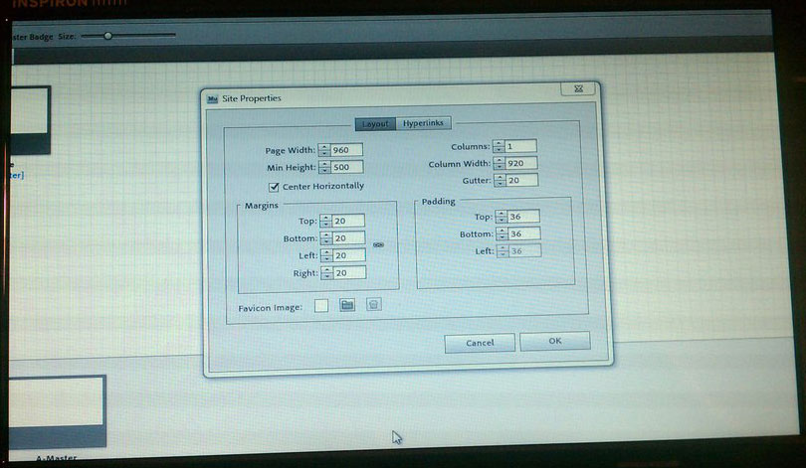
Task: Click the Padding Top stepper
Action: click(502, 217)
